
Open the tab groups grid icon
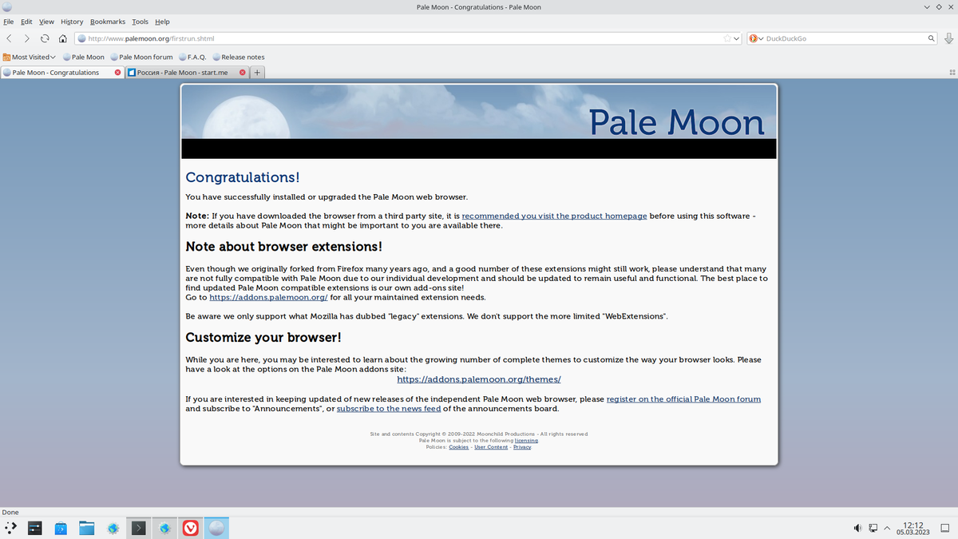click(952, 72)
